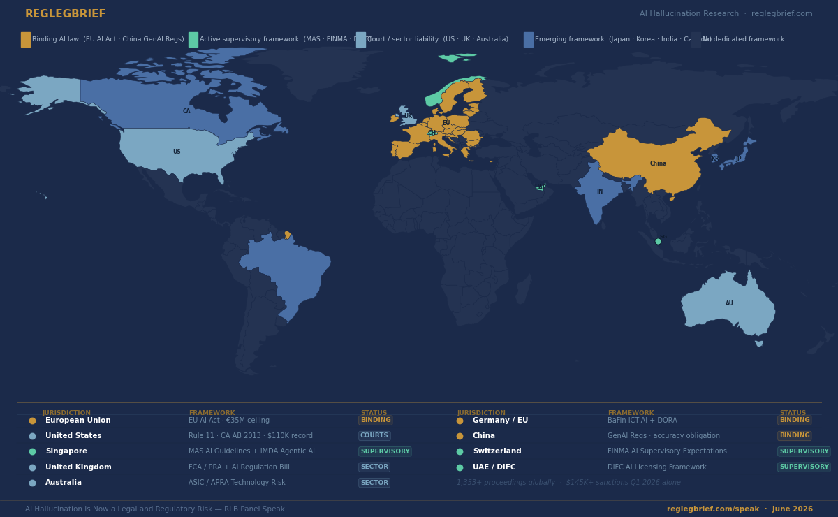Click the BINDING badge for European Union

(376, 421)
